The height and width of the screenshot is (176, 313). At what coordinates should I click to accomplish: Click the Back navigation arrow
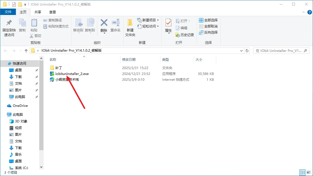pyautogui.click(x=6, y=51)
